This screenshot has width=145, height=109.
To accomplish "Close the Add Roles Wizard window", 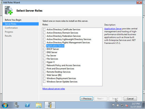I will pos(139,2).
